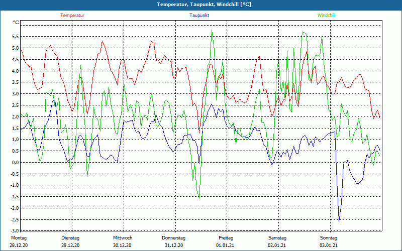Screen dimensions: 402x251
Task: Click the green windchill minimum near -1,5 on Donnerstag
Action: click(x=199, y=197)
